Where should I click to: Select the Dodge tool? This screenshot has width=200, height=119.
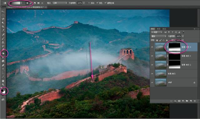click(3, 61)
